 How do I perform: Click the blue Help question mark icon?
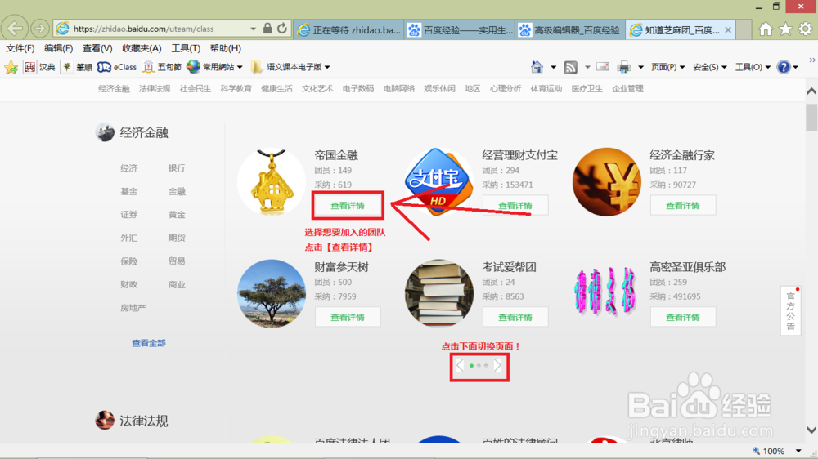click(x=783, y=67)
